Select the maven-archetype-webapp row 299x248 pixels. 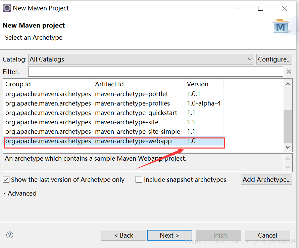(113, 141)
